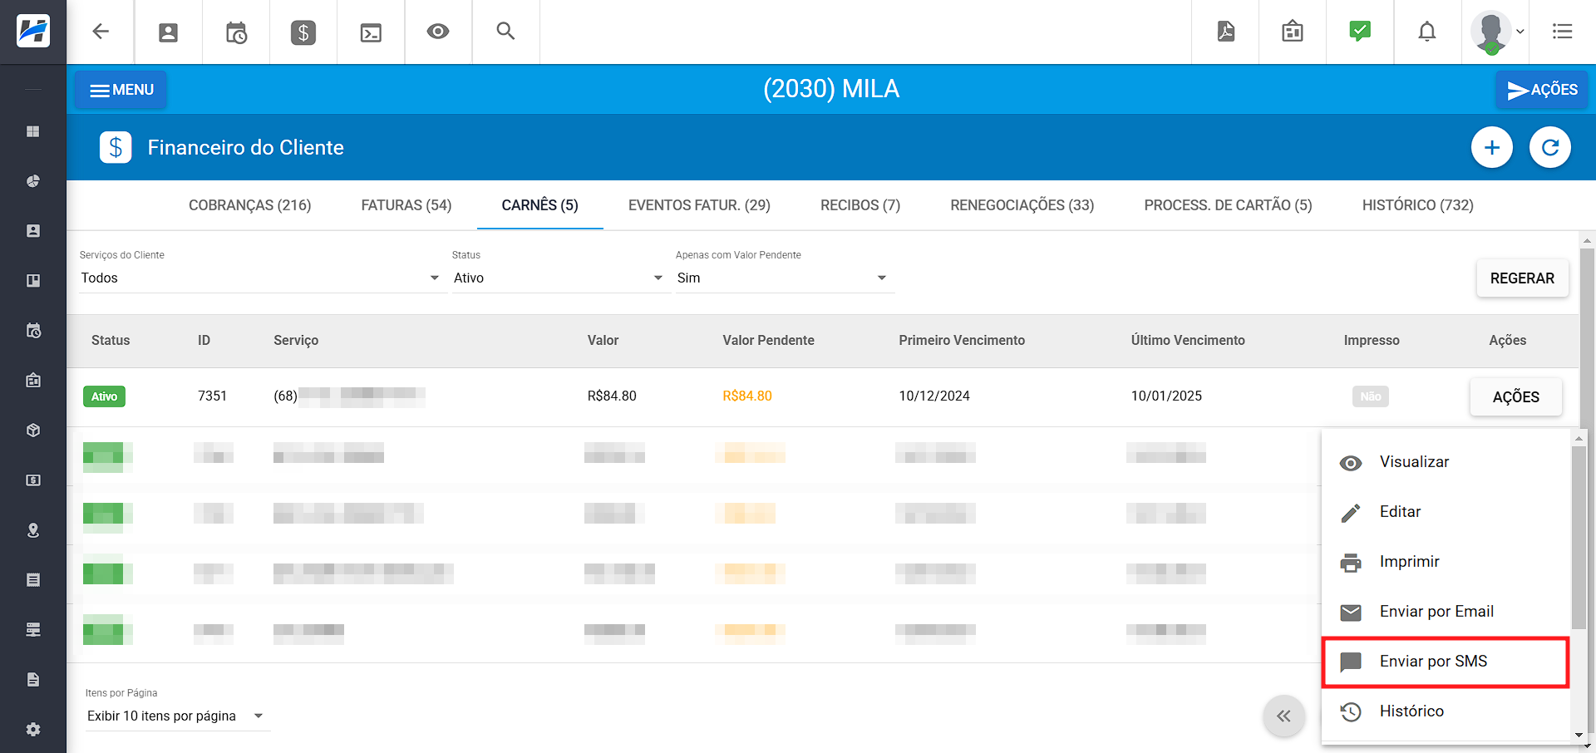Click the application logo in top left

coord(33,32)
